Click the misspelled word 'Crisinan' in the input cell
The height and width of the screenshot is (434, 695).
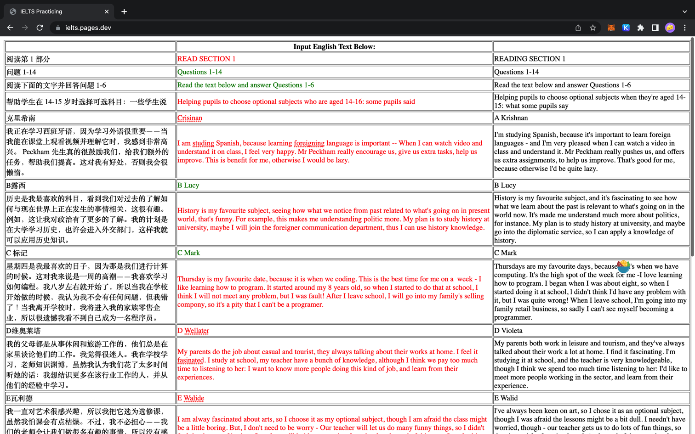[x=190, y=118]
